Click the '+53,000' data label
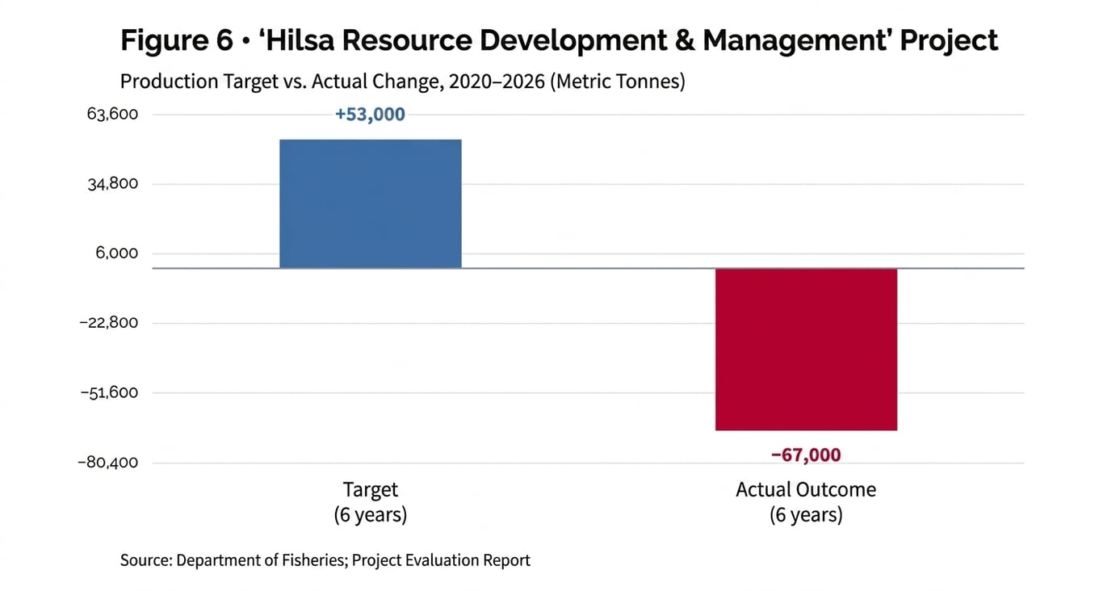The width and height of the screenshot is (1103, 591). pos(371,115)
